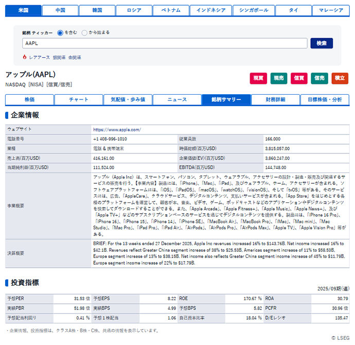Click the 自己資本比率 value 18.04 %
Screen dimensions: 355x345
(254, 318)
